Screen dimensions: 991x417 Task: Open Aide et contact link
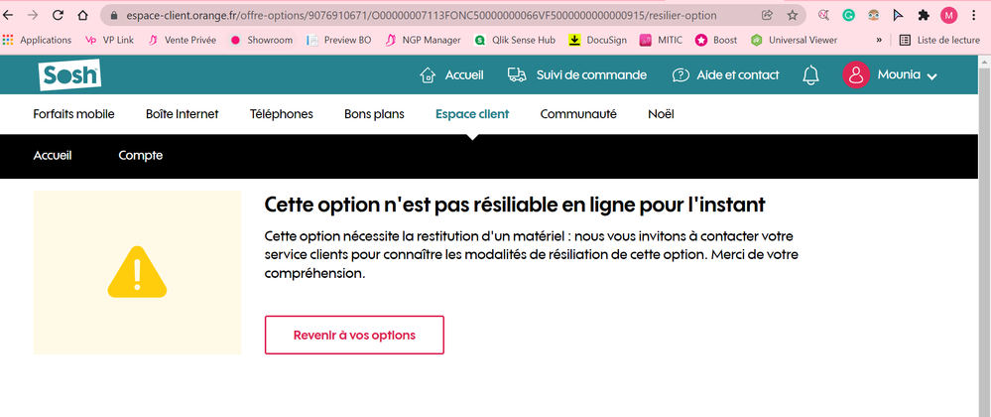725,75
